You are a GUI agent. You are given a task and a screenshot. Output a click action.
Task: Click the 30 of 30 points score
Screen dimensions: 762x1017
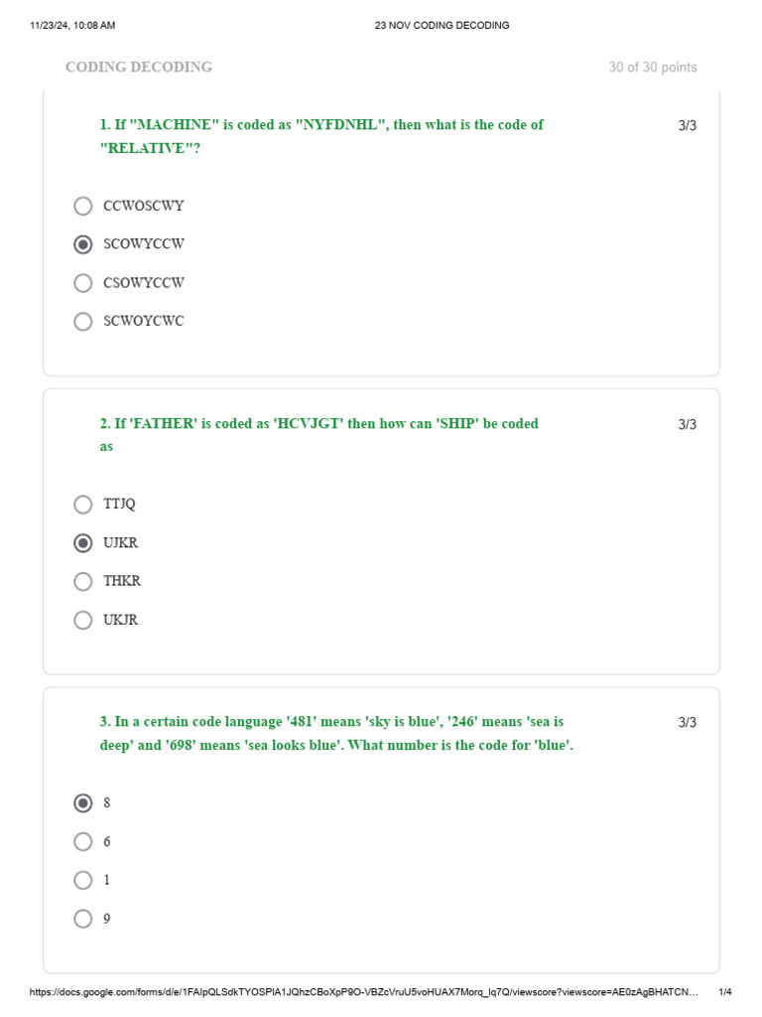coord(652,68)
